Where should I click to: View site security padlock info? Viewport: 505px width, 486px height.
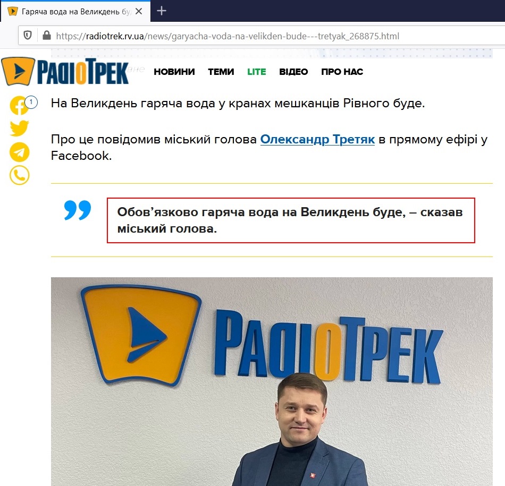click(47, 36)
